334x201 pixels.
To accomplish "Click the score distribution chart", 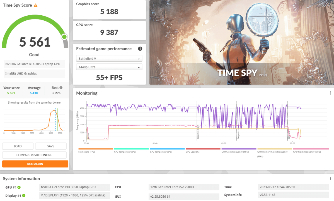I will click(34, 121).
